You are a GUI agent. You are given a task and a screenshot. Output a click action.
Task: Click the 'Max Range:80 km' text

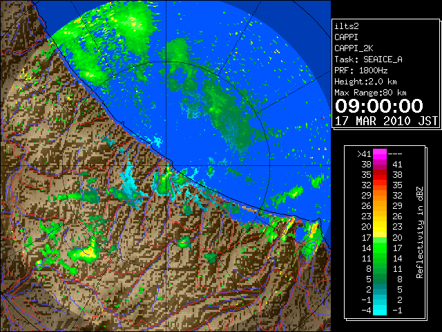pos(370,93)
